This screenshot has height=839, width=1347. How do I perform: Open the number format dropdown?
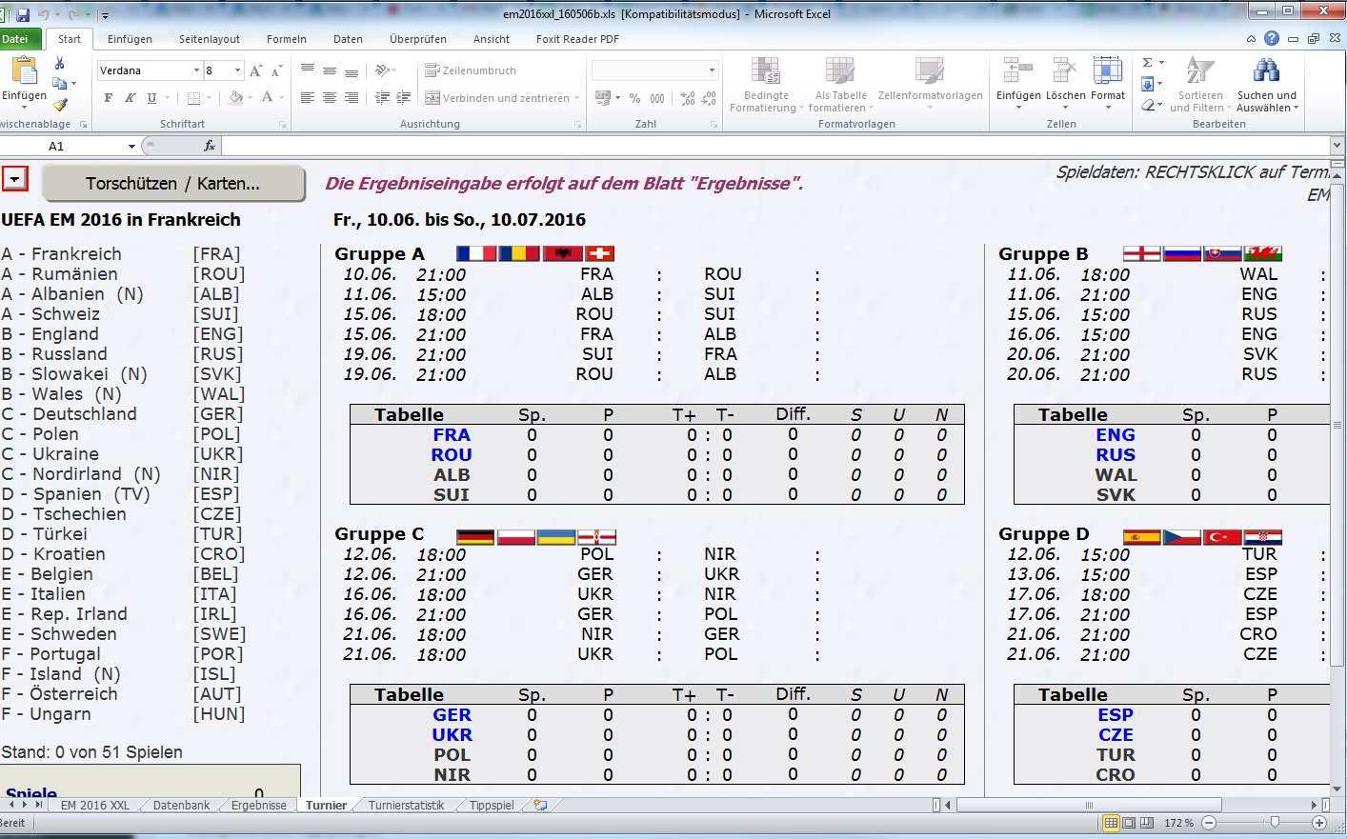(711, 70)
